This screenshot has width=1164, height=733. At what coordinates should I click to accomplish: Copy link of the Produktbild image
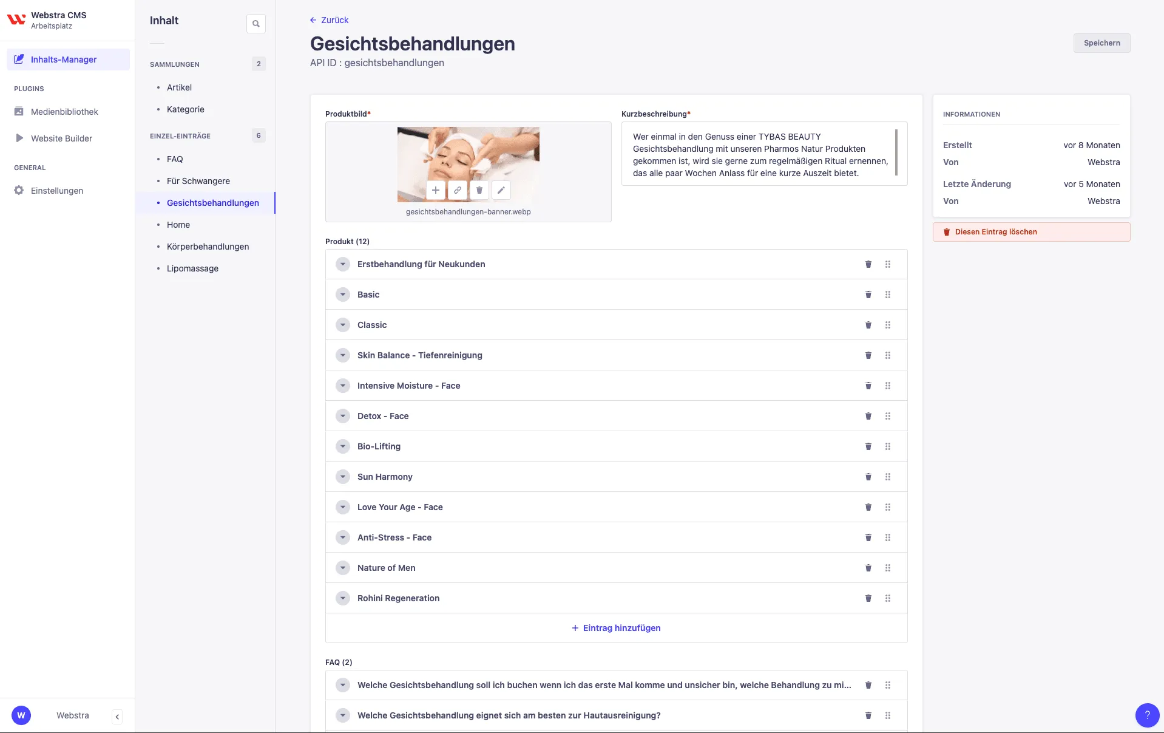(x=458, y=190)
